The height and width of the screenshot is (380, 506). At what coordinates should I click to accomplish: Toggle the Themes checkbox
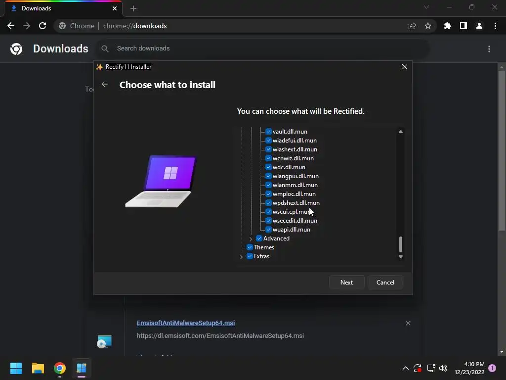click(x=250, y=247)
